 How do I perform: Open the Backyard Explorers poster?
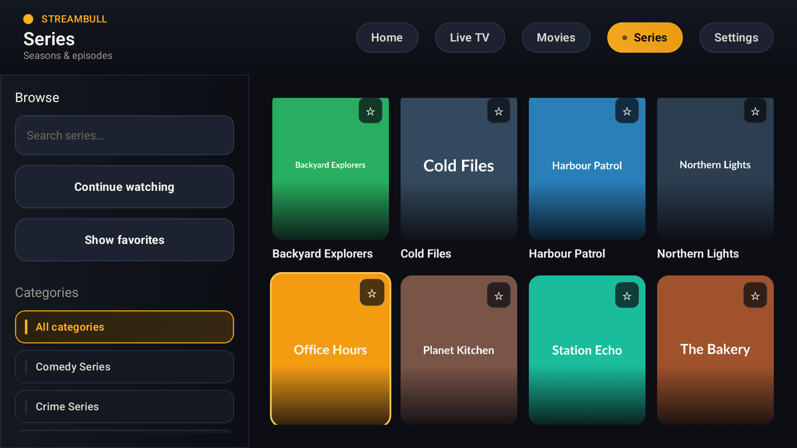[x=330, y=169]
